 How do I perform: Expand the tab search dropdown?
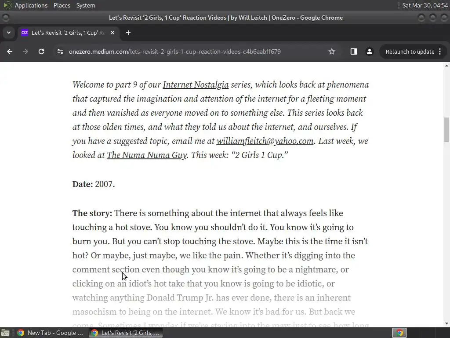coord(9,33)
